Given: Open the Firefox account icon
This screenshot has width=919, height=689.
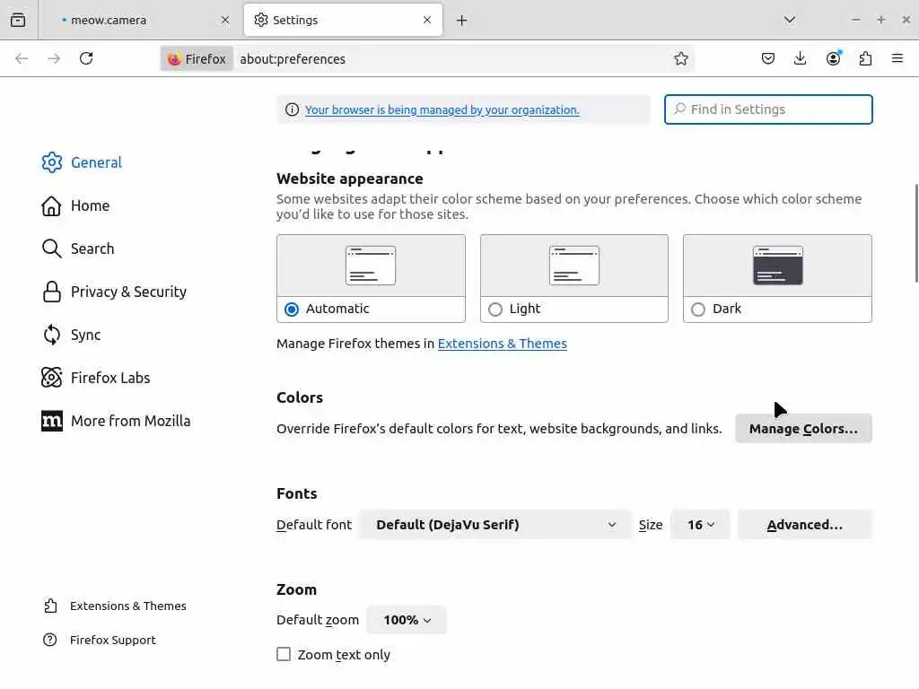Looking at the screenshot, I should (x=833, y=58).
